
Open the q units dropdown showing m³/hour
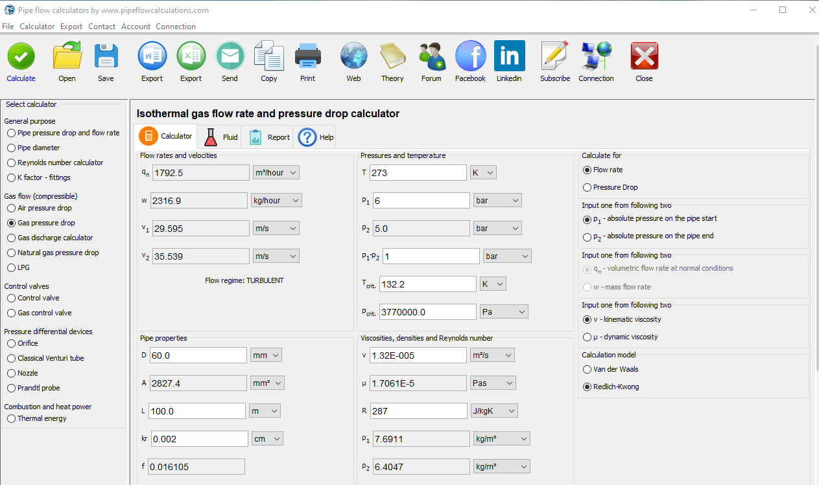tap(276, 172)
